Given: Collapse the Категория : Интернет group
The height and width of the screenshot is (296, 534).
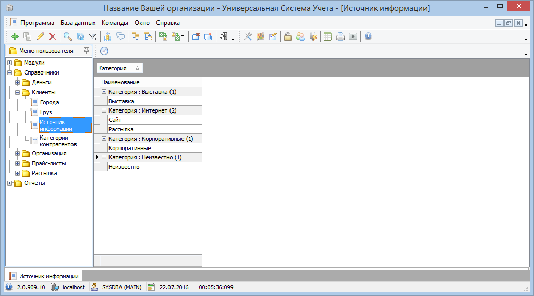Looking at the screenshot, I should coord(104,110).
